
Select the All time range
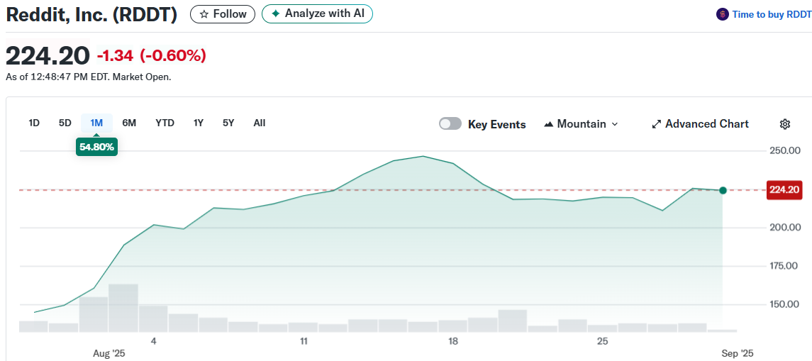tap(260, 123)
